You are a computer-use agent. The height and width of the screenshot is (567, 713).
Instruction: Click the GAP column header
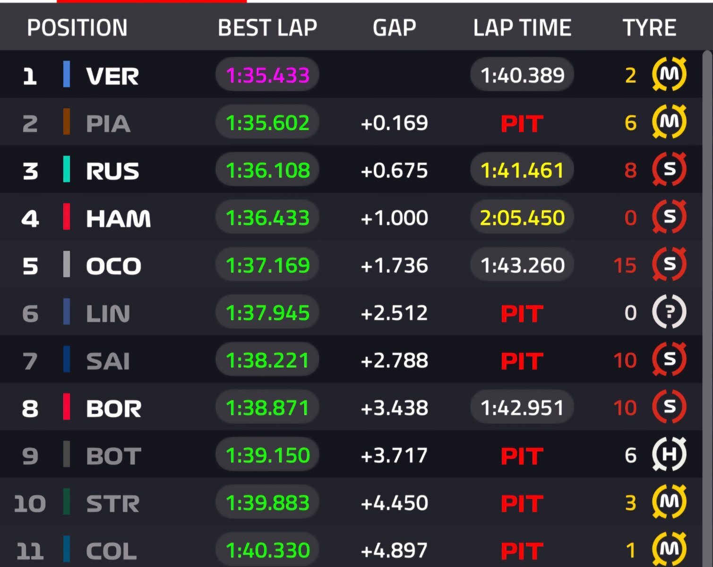coord(394,28)
